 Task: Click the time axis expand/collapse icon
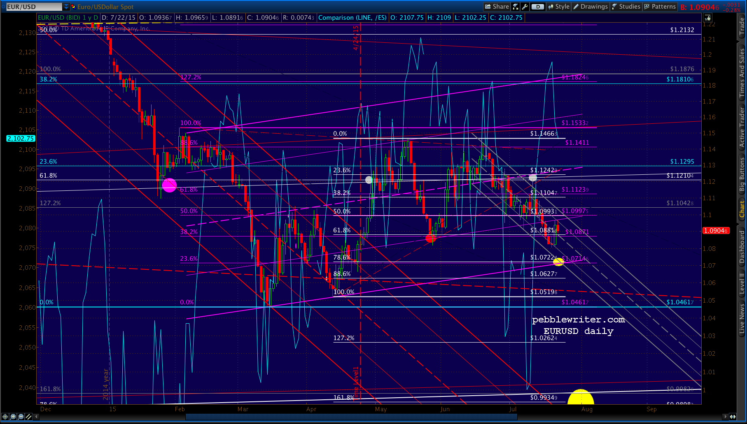(x=733, y=417)
